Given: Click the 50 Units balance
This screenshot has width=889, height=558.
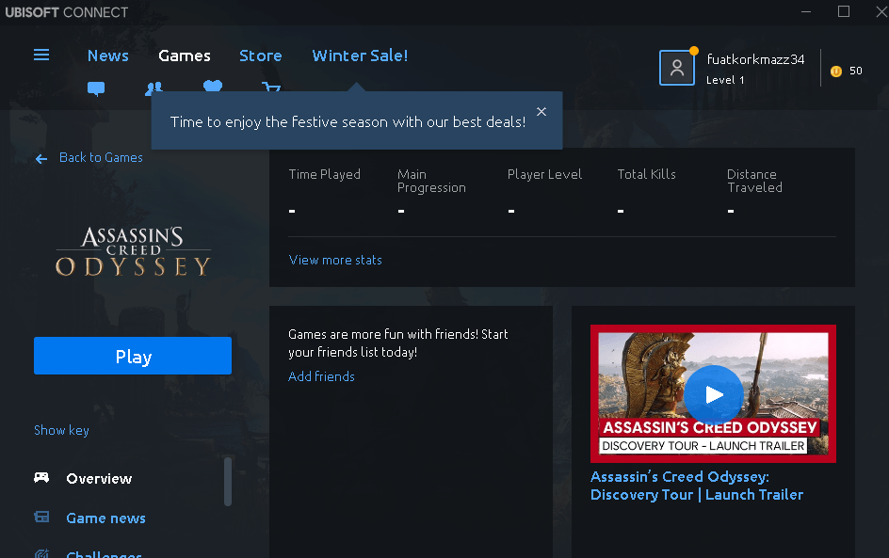Looking at the screenshot, I should tap(855, 71).
